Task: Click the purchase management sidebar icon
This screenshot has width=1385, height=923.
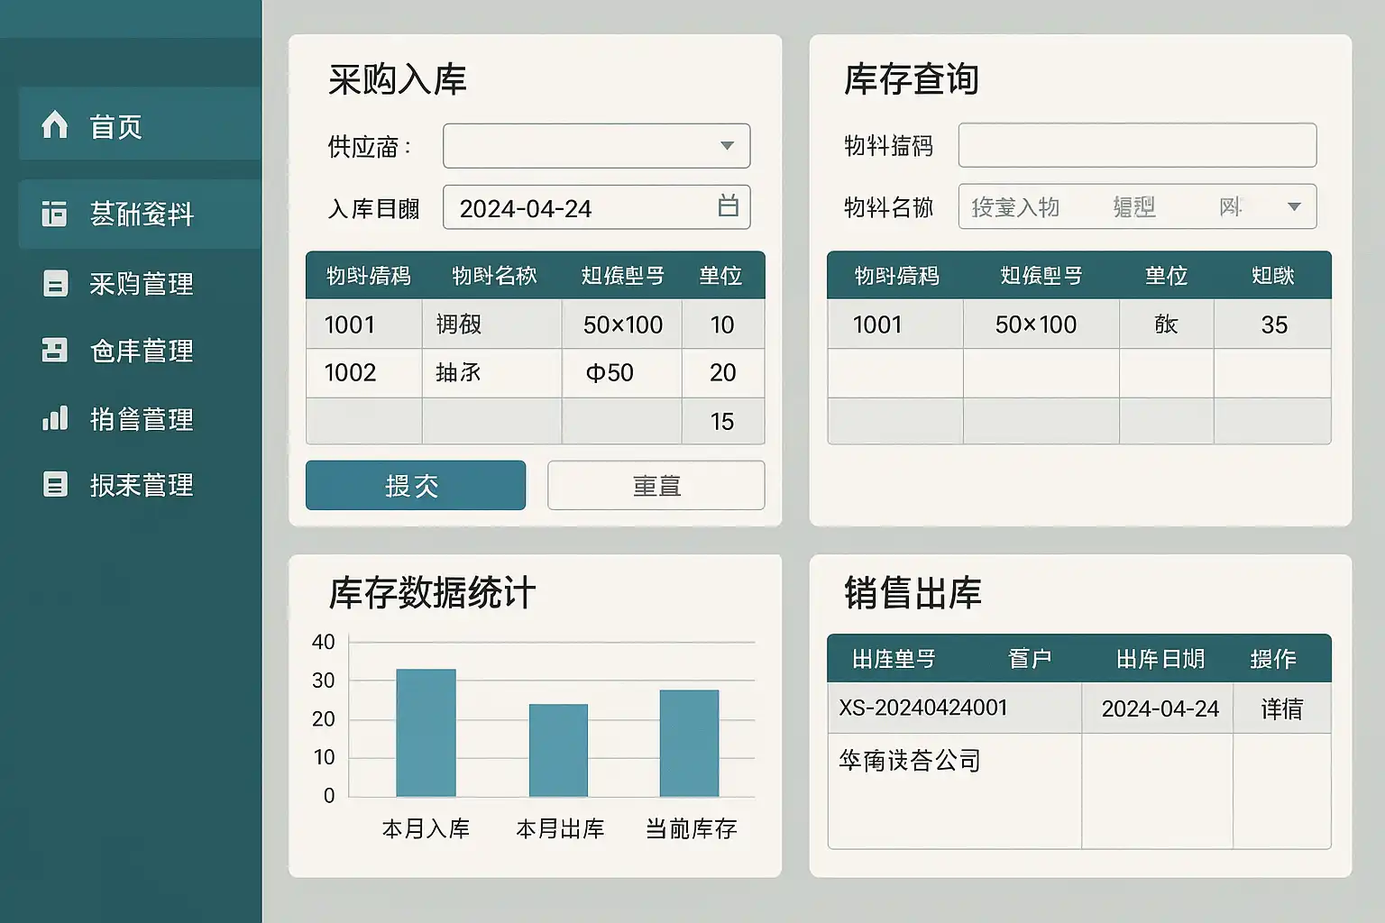Action: [x=55, y=283]
